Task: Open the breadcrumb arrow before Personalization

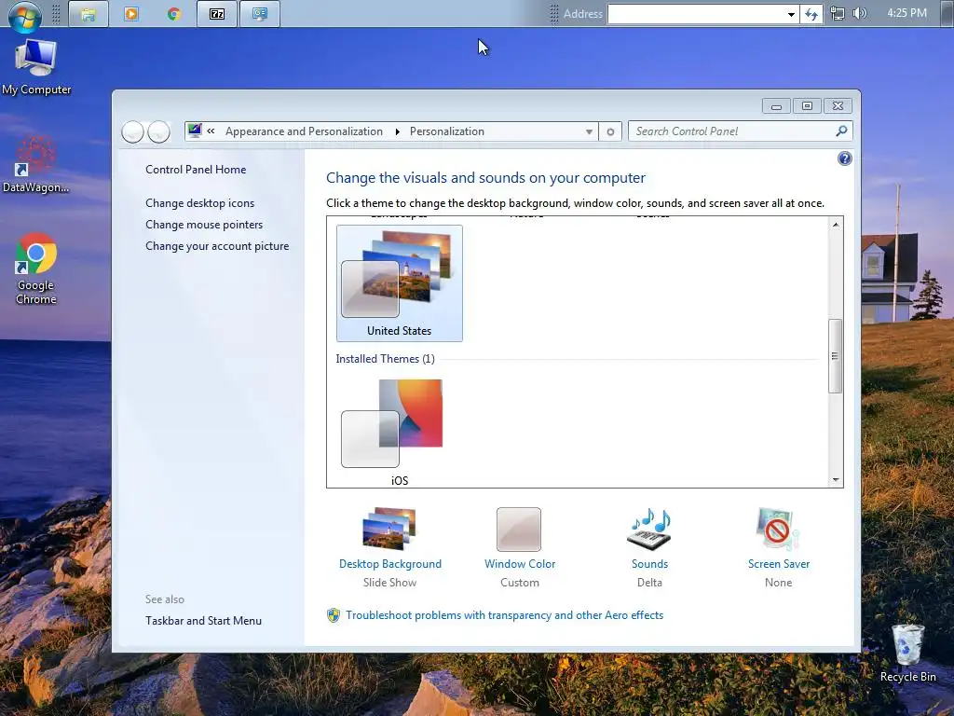Action: tap(397, 131)
